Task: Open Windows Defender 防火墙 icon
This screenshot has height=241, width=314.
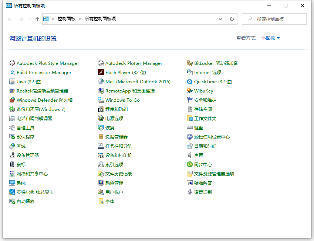Action: coord(12,100)
